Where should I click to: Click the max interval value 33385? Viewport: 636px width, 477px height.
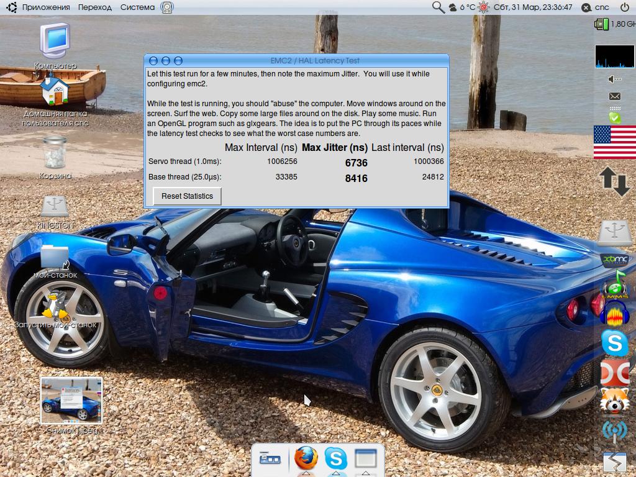pyautogui.click(x=286, y=177)
